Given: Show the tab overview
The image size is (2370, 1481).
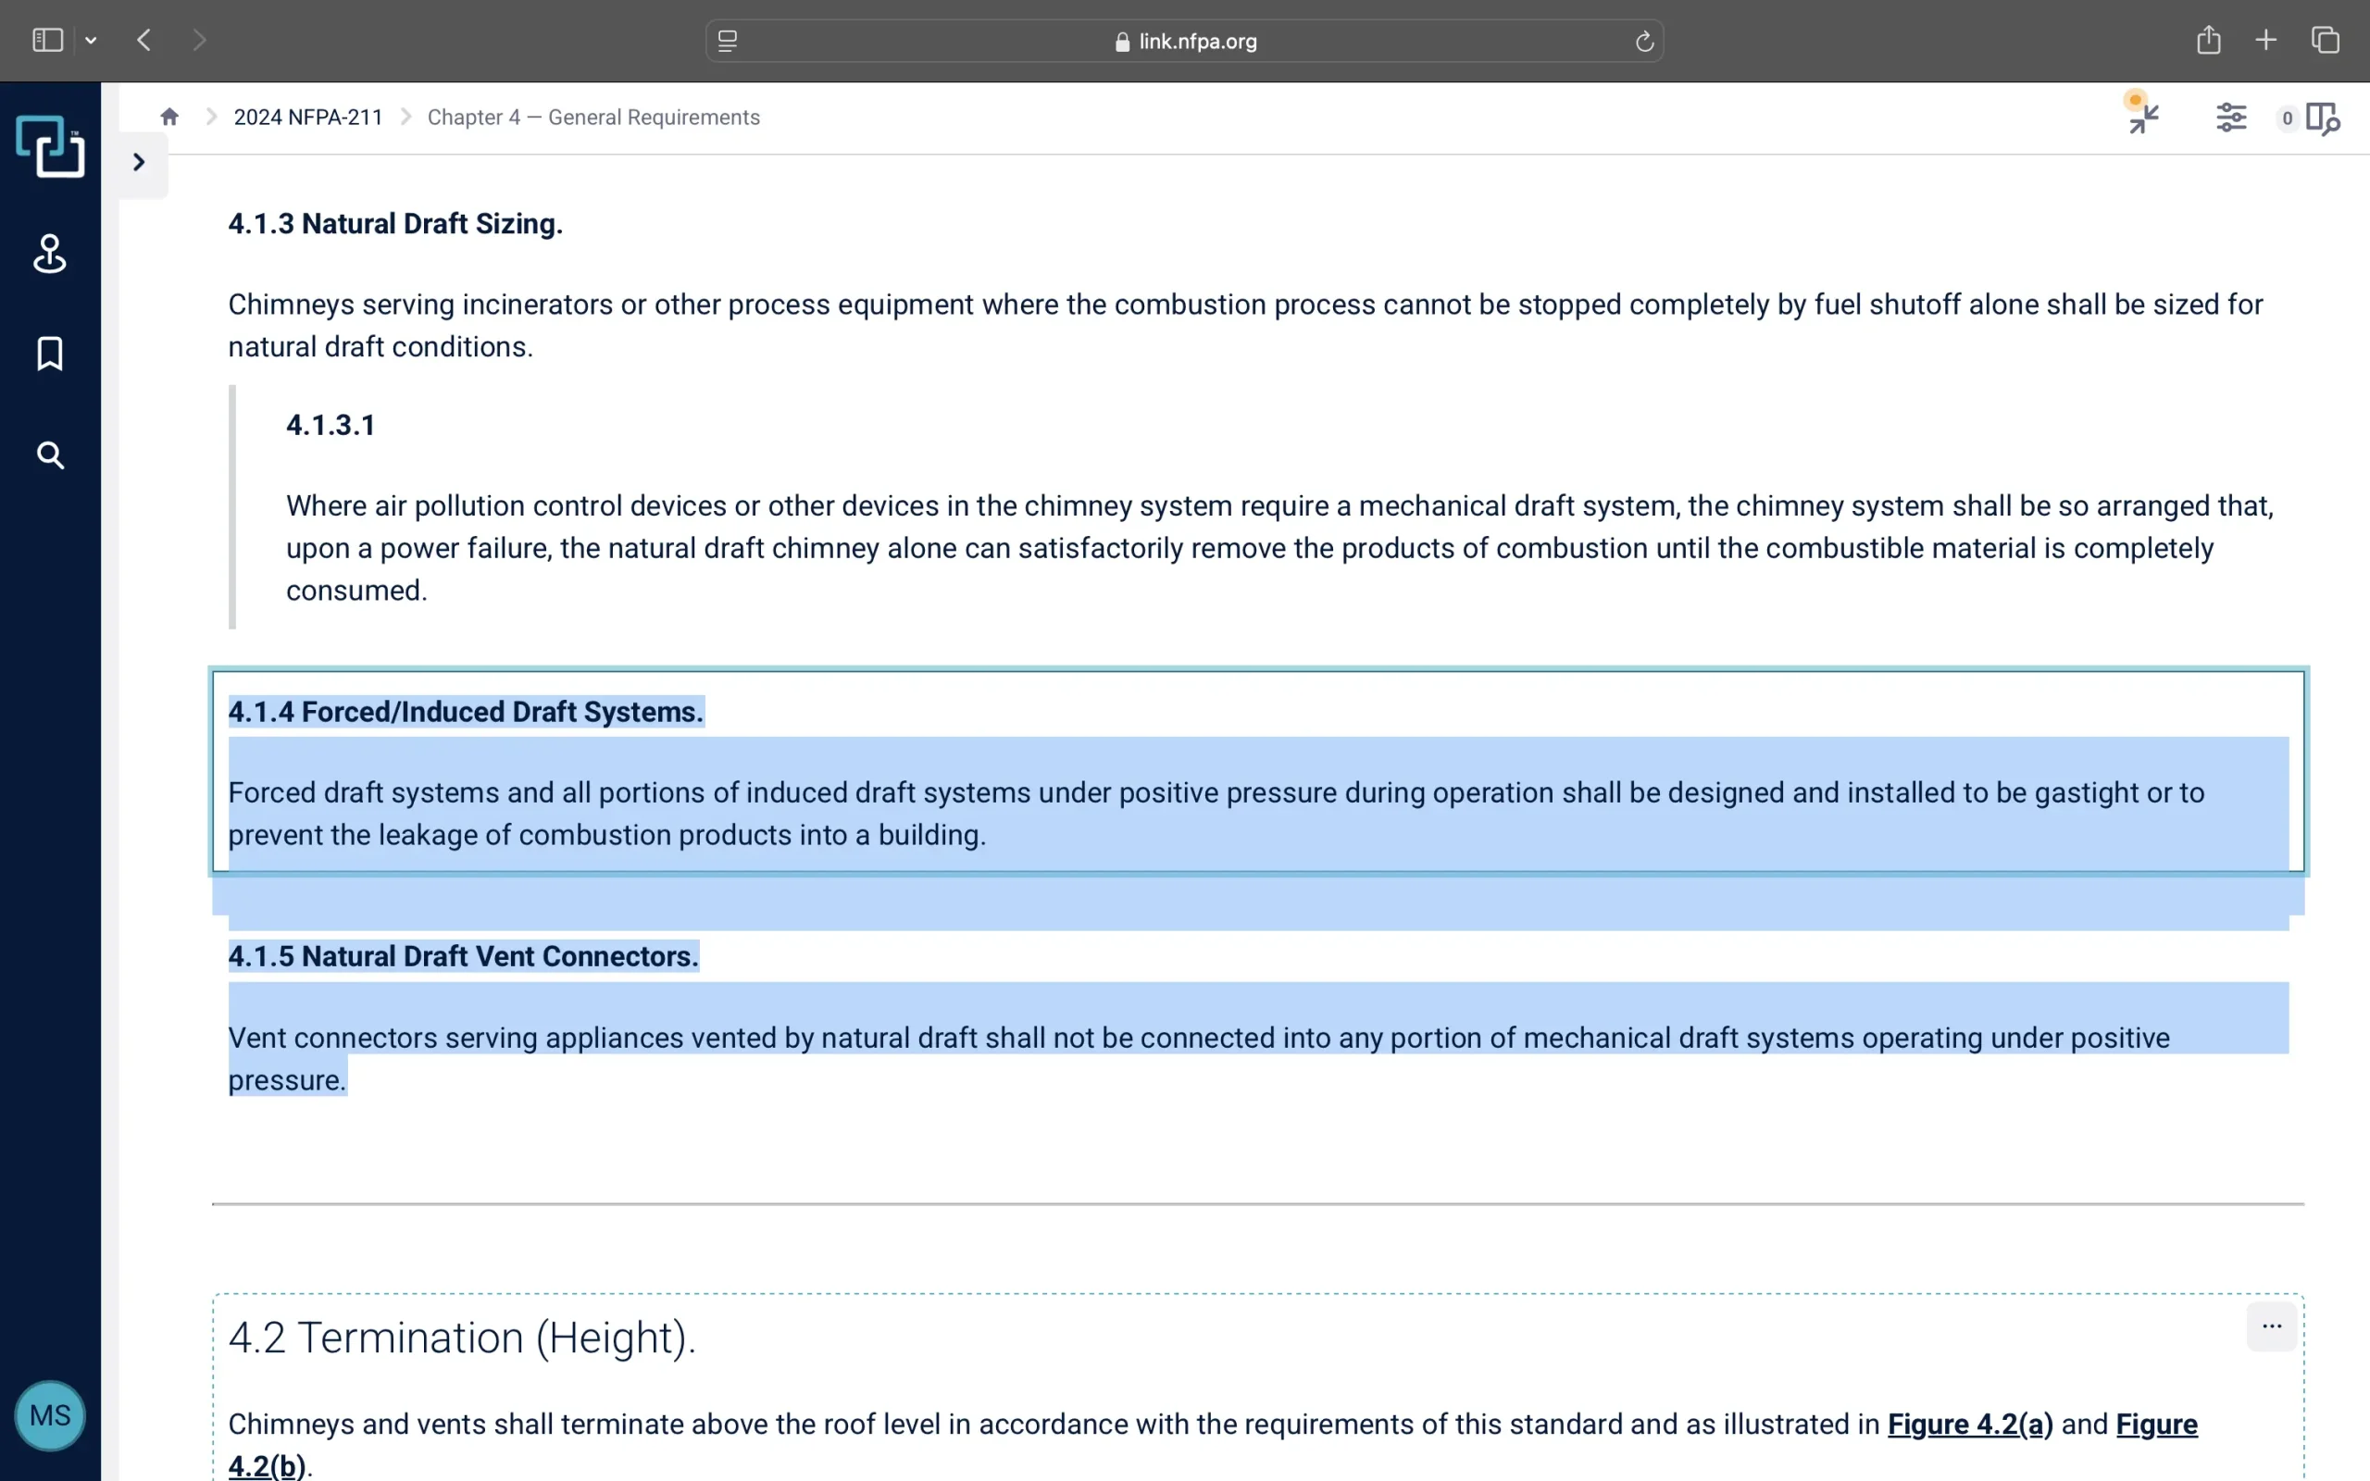Looking at the screenshot, I should 2326,40.
